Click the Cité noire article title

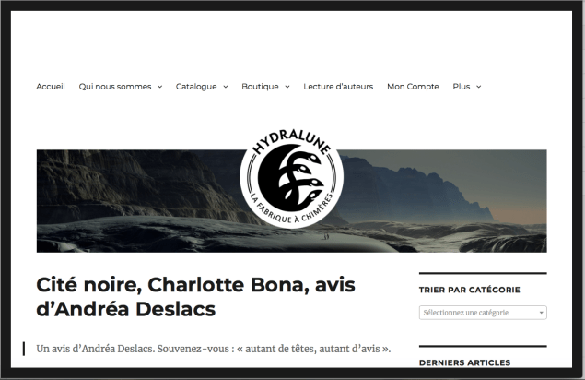(x=195, y=297)
